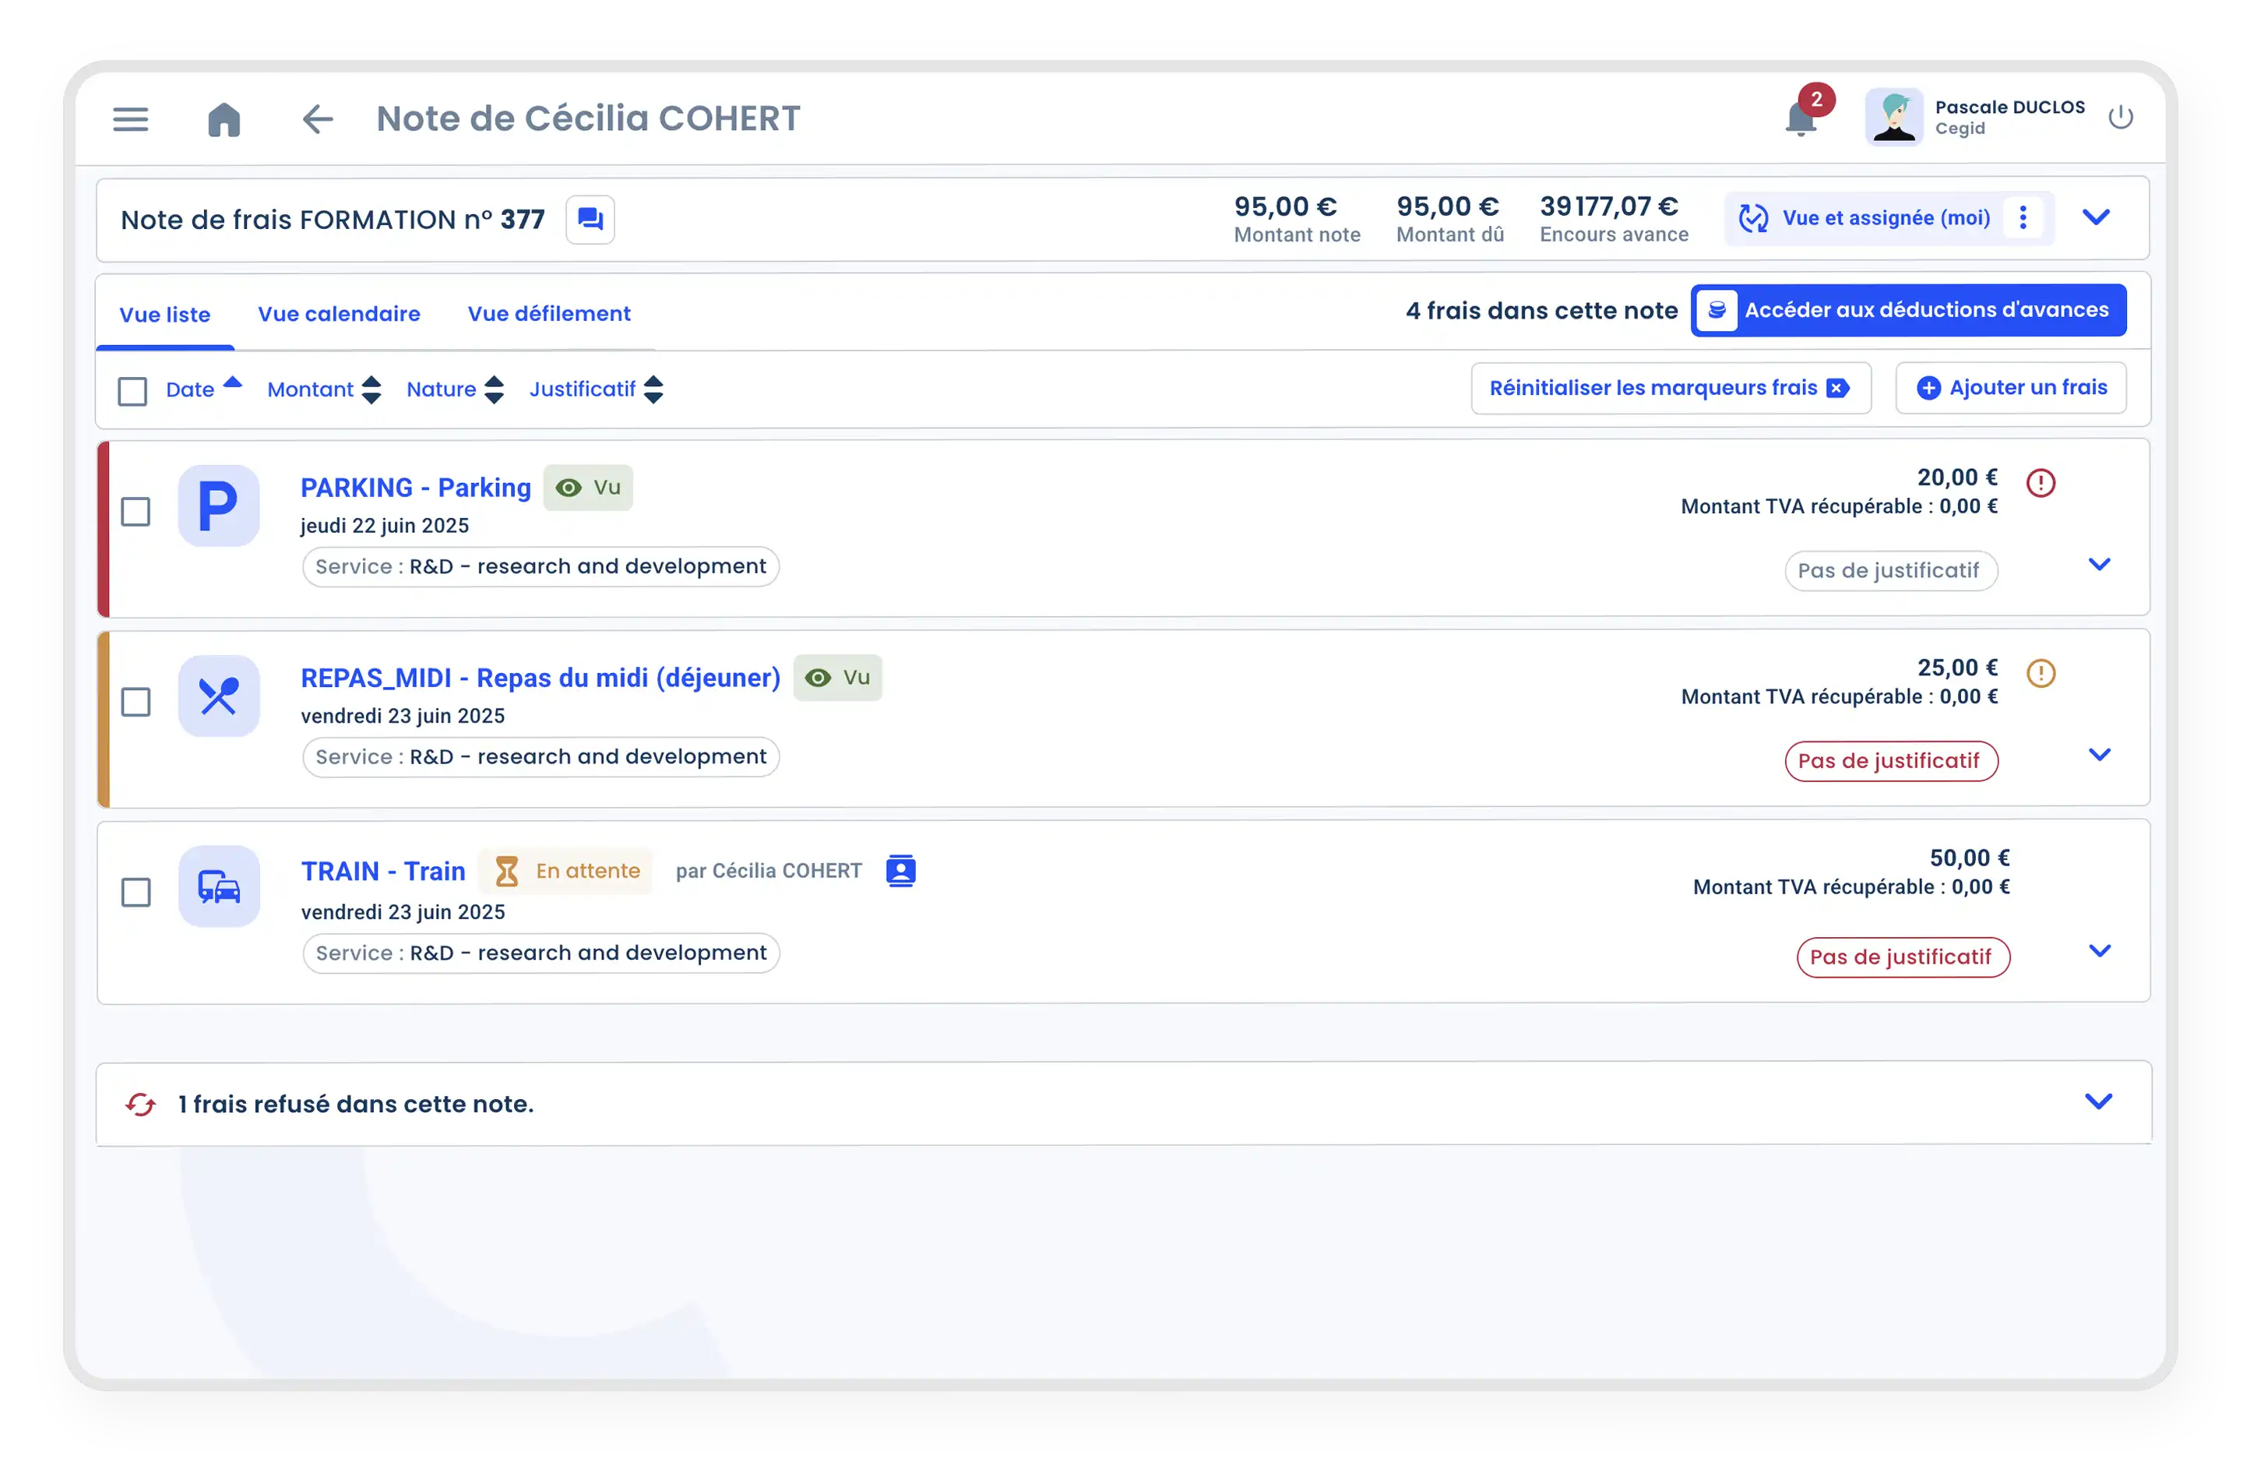Viewport: 2243px width, 1480px height.
Task: Check the Parking expense checkbox
Action: pyautogui.click(x=136, y=512)
